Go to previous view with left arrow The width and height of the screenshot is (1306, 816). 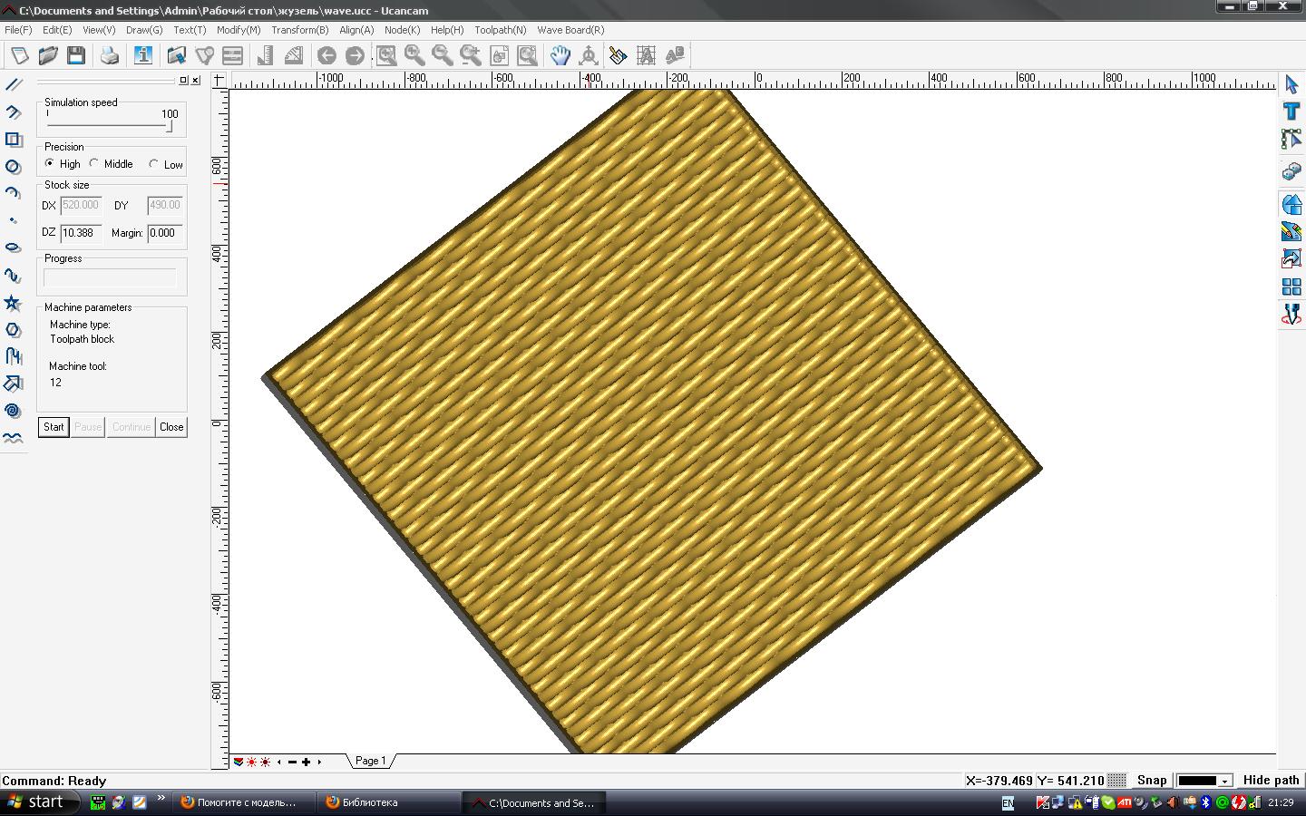point(326,55)
